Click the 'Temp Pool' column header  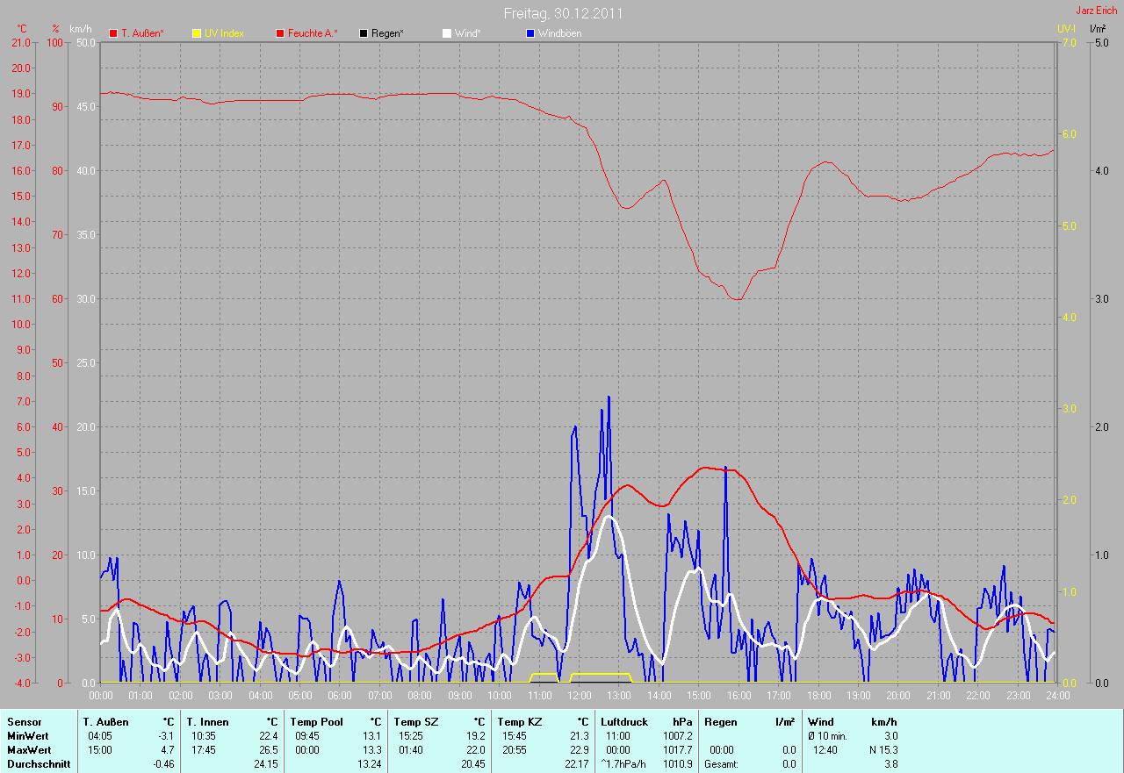[x=316, y=722]
